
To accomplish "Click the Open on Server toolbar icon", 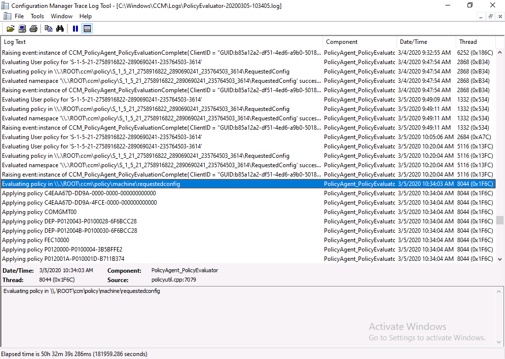I will pyautogui.click(x=22, y=29).
